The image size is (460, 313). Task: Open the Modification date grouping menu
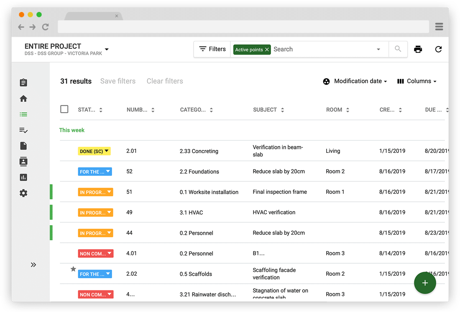355,81
